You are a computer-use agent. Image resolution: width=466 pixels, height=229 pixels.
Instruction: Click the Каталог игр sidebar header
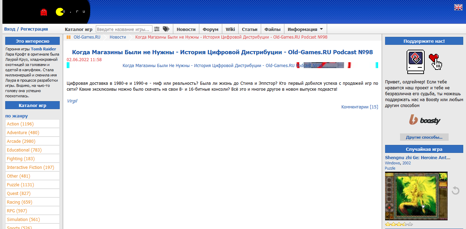pyautogui.click(x=32, y=105)
